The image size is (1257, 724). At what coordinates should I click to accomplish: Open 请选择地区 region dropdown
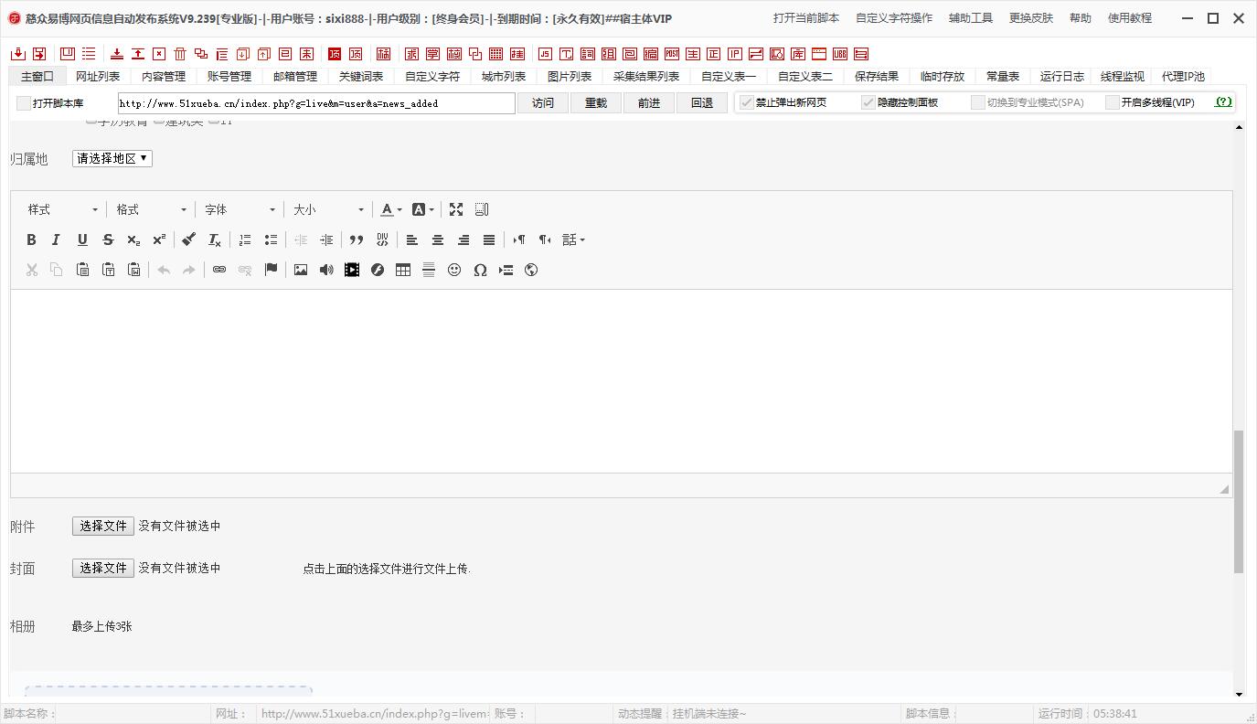[112, 158]
